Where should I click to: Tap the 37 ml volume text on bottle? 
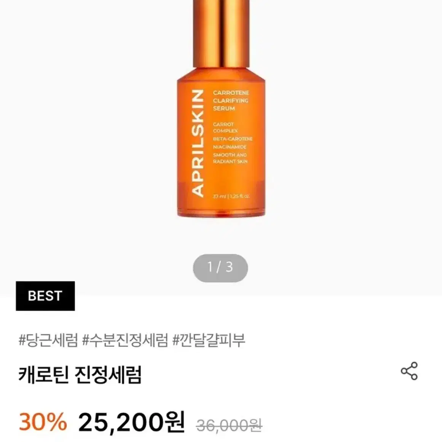click(x=220, y=196)
